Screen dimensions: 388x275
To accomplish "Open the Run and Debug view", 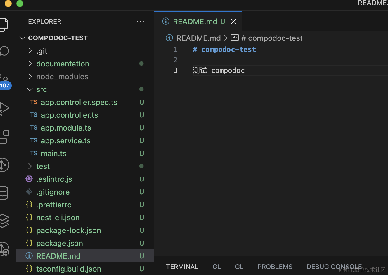I will (4, 108).
